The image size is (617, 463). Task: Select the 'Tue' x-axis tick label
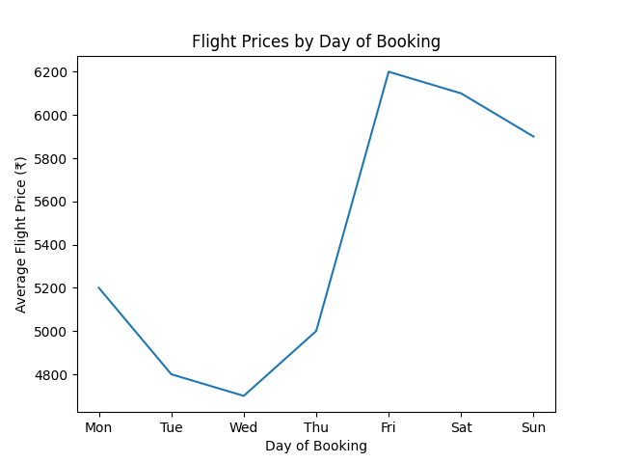tap(172, 427)
